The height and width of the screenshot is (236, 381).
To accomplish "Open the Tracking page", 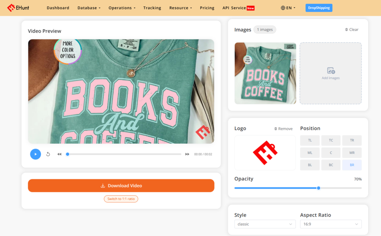I will tap(152, 8).
